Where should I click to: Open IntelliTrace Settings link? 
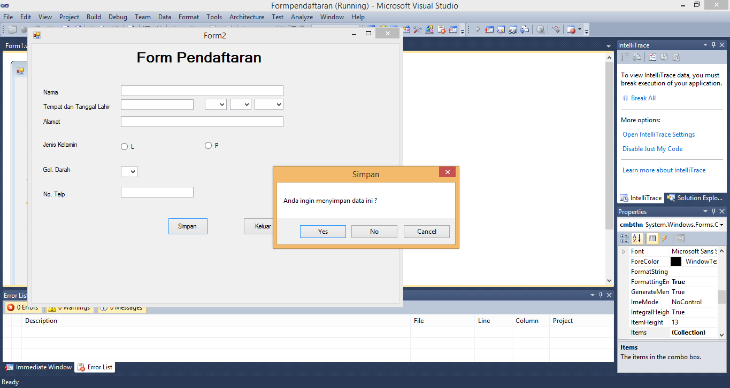coord(658,134)
